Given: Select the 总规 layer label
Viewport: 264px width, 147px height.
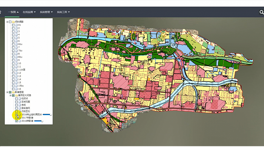Looking at the screenshot, I should [x=23, y=105].
